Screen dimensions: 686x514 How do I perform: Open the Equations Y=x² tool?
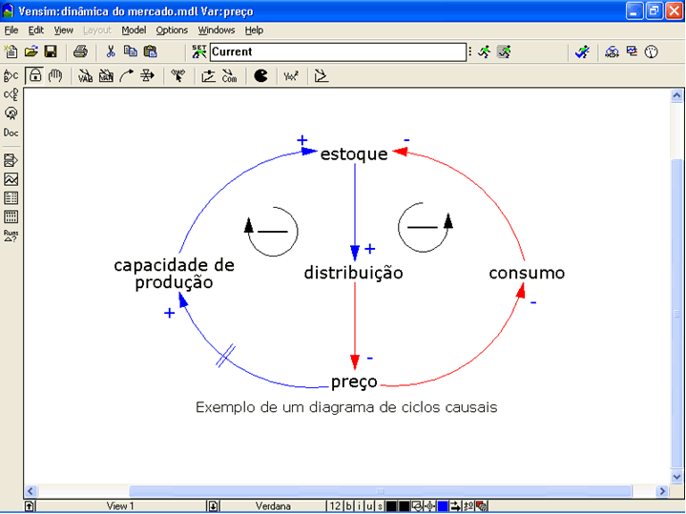[x=291, y=76]
